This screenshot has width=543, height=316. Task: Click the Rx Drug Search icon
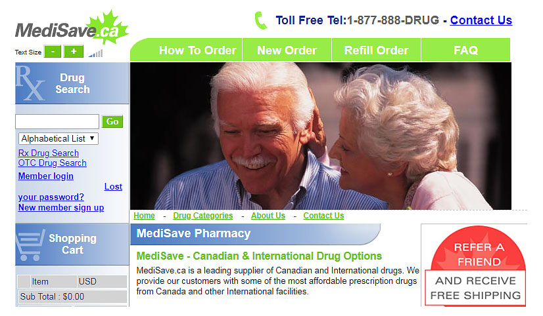point(30,83)
